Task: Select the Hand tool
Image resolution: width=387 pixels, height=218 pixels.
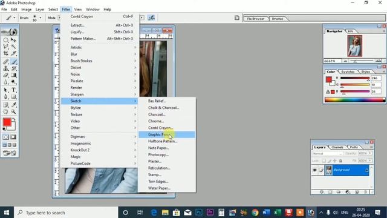Action: [x=5, y=111]
